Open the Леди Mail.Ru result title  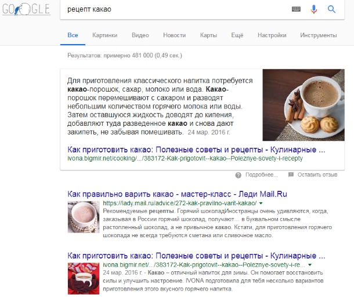(x=177, y=194)
